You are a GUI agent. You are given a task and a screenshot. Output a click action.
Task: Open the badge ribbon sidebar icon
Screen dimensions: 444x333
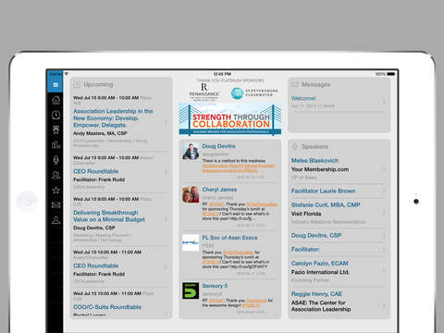click(55, 129)
